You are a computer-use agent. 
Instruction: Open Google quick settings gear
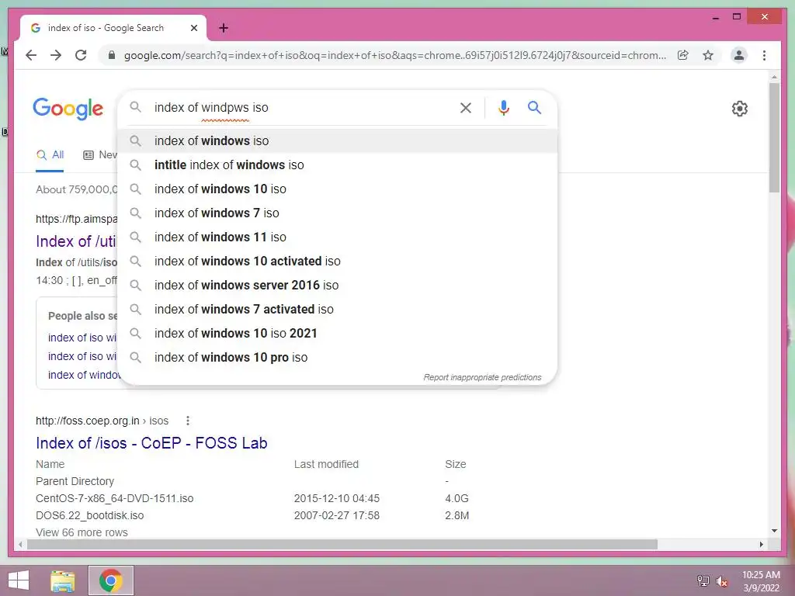(x=740, y=109)
